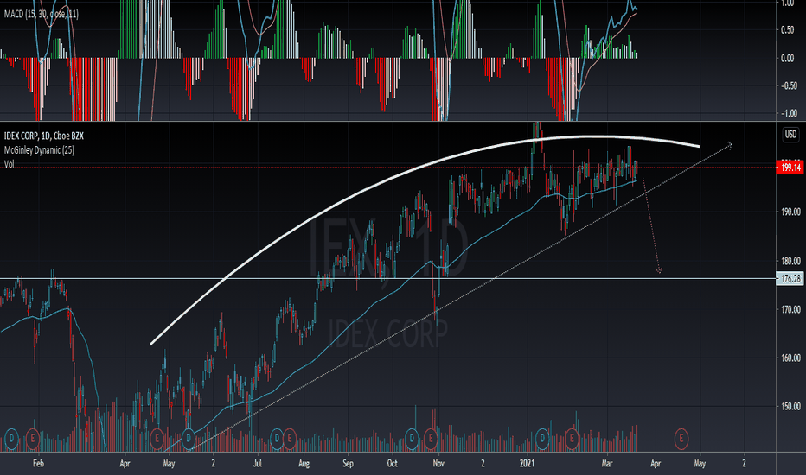Image resolution: width=806 pixels, height=475 pixels.
Task: Click the Aug time axis label
Action: (304, 463)
